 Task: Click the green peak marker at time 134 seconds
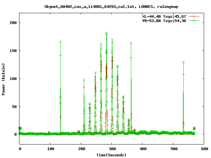coord(60,42)
